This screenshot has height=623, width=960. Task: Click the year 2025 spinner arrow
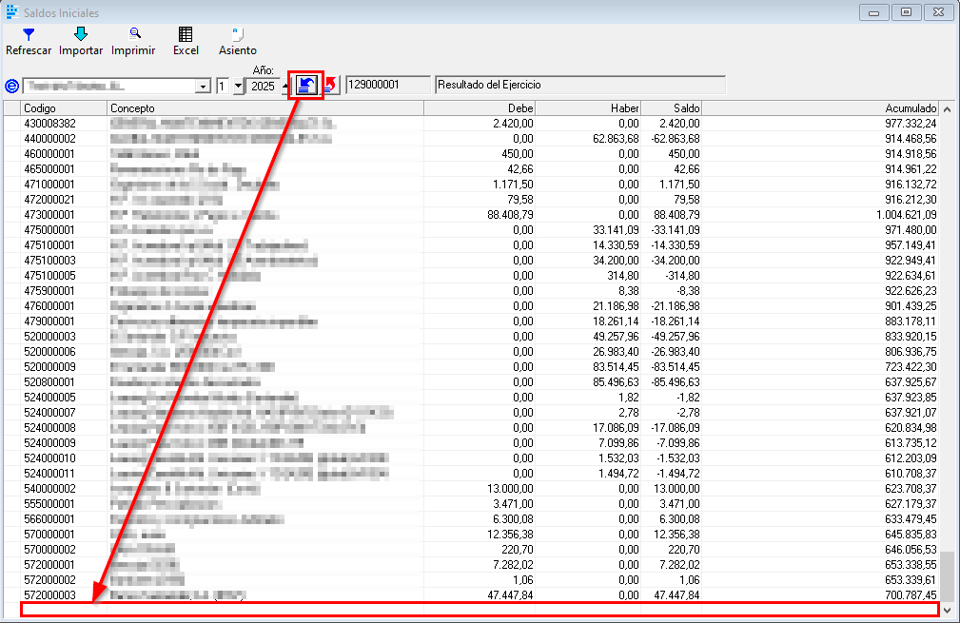point(285,87)
